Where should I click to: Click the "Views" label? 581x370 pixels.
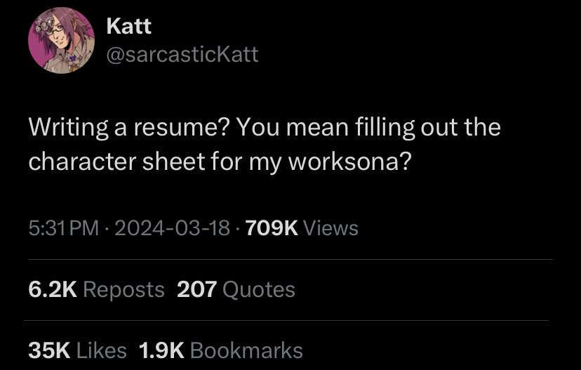click(331, 227)
